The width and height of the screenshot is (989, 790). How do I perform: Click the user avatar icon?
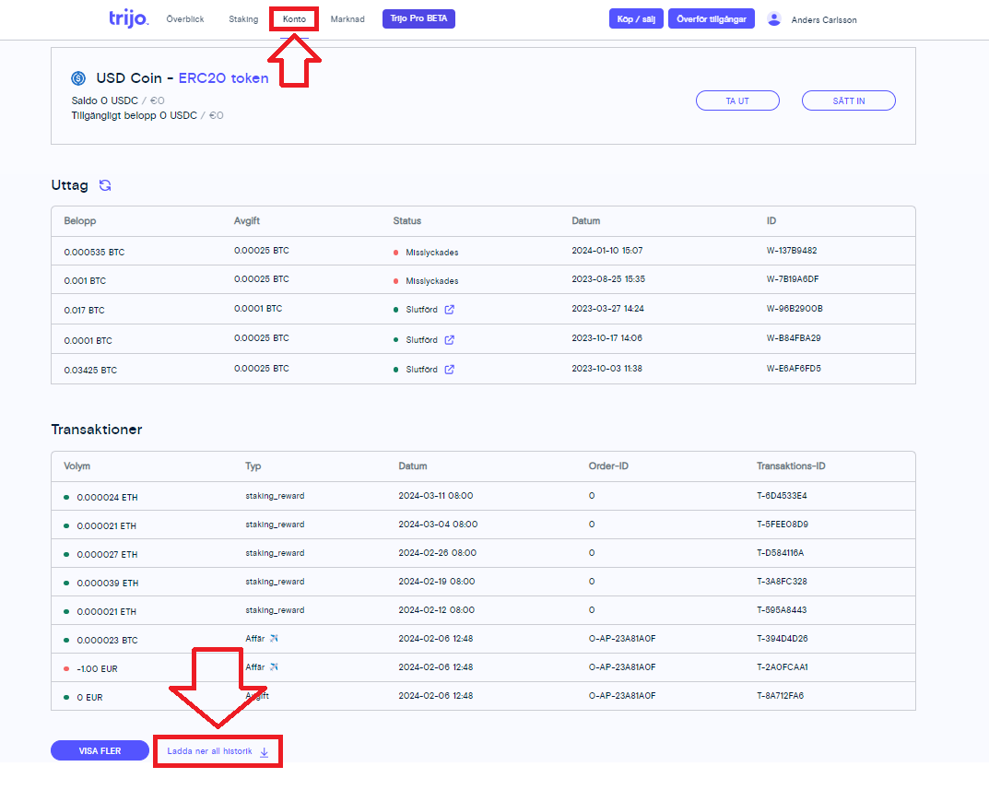[x=773, y=18]
